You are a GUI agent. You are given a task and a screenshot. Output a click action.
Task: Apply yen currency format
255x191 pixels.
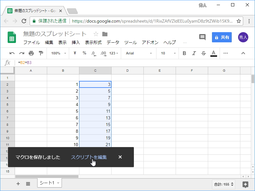coord(75,53)
